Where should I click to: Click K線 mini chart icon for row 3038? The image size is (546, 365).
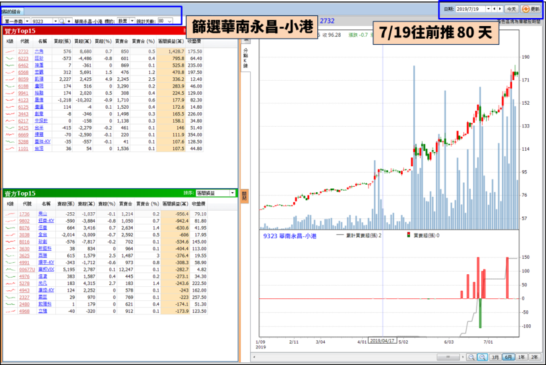(x=11, y=235)
